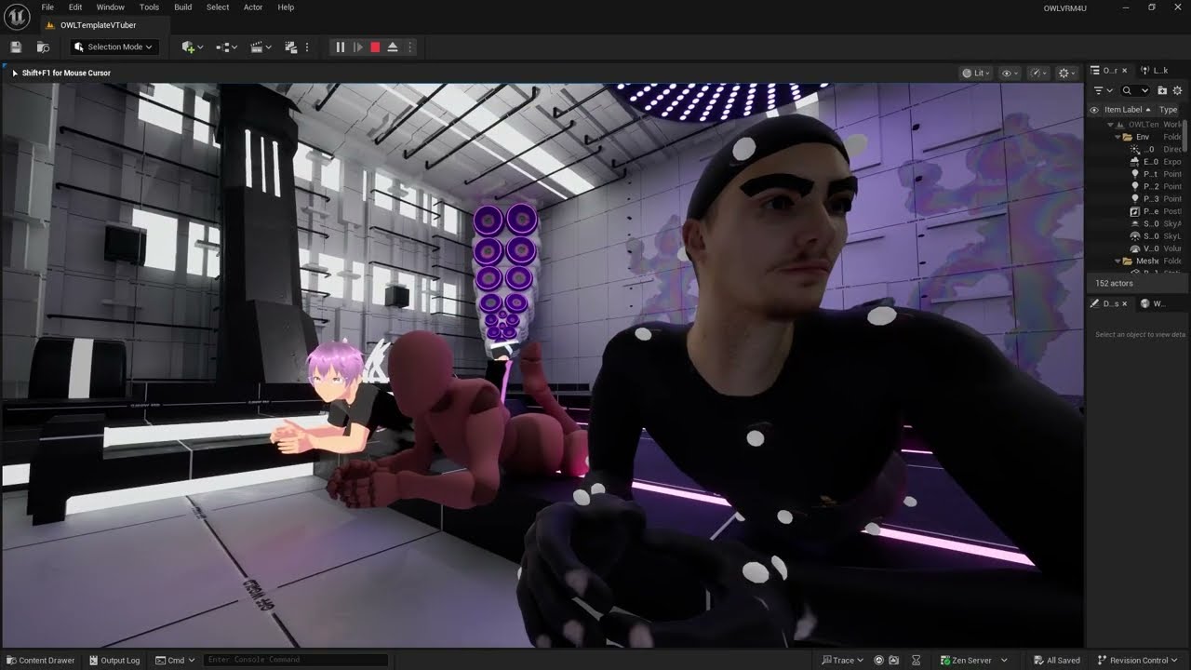The image size is (1191, 670).
Task: Open play options three-dot menu
Action: [409, 47]
